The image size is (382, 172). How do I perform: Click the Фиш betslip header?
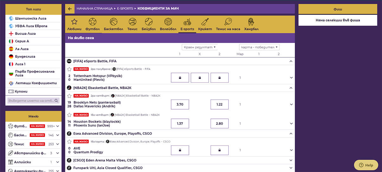coord(338,9)
